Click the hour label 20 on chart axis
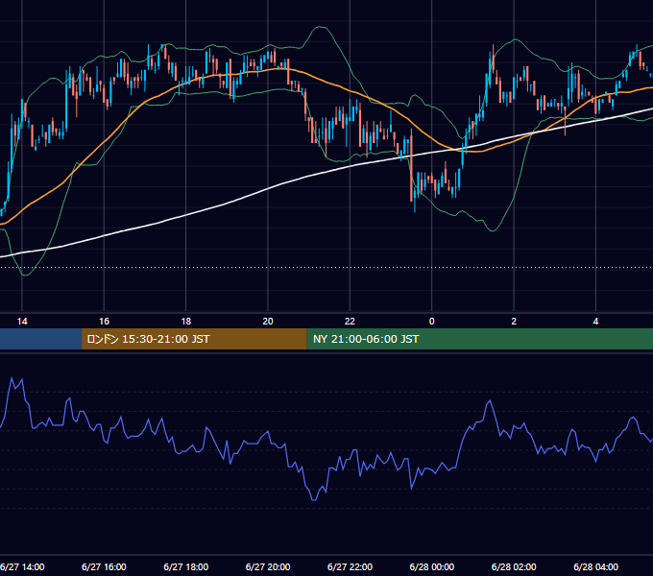The image size is (653, 576). (268, 321)
